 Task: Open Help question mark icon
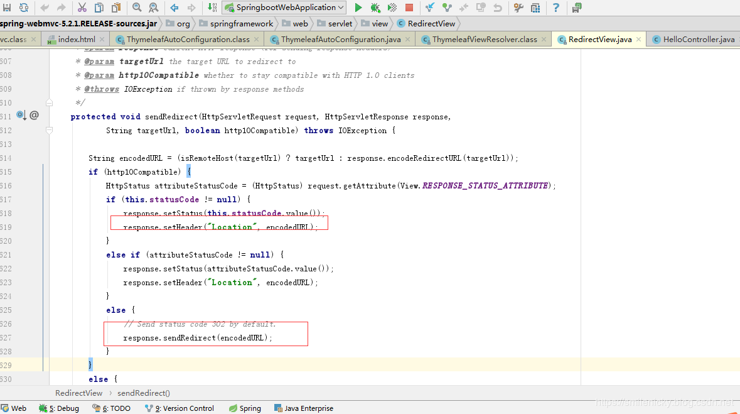click(x=556, y=8)
